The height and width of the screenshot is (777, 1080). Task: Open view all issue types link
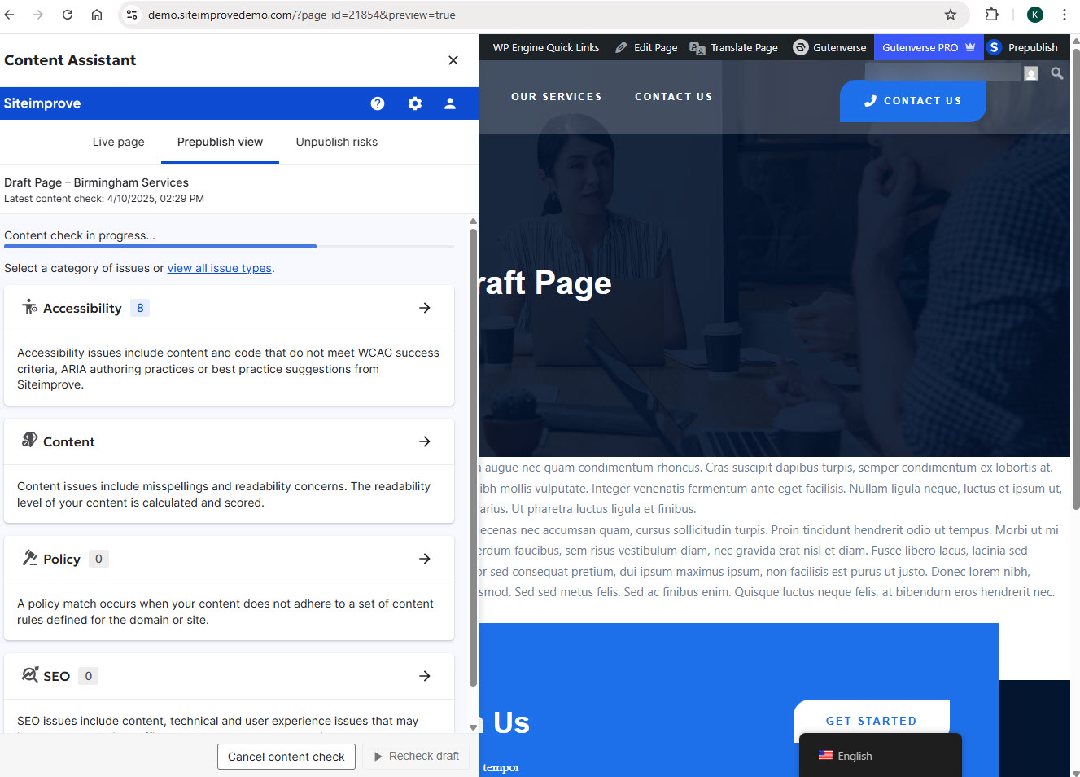click(x=219, y=267)
